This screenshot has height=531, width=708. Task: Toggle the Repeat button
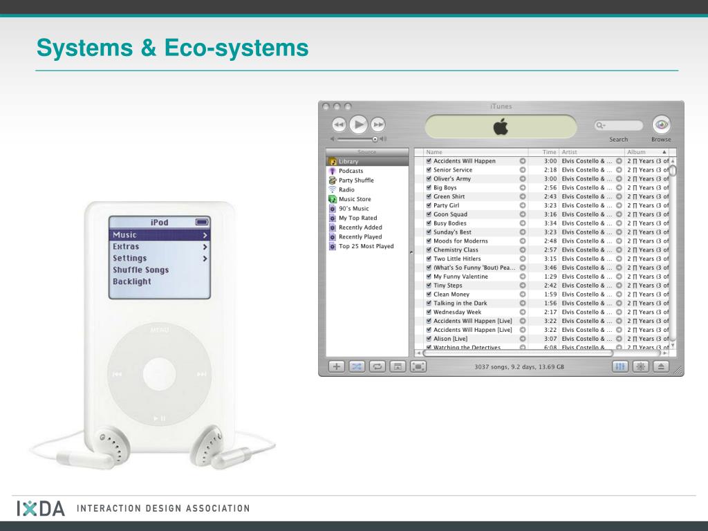[x=377, y=366]
